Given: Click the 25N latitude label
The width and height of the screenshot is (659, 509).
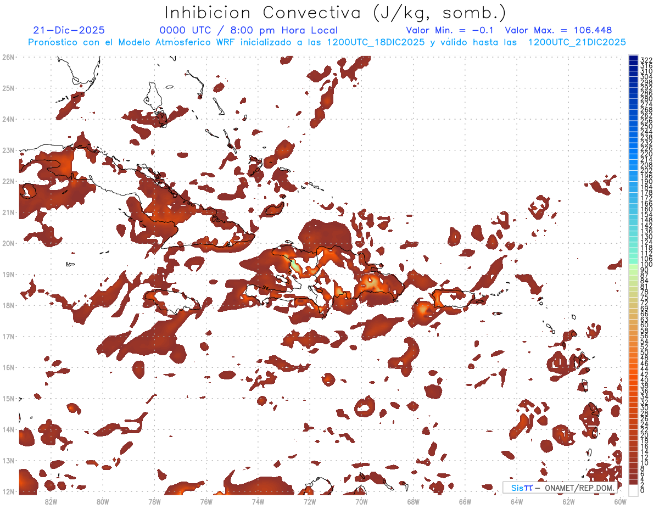Looking at the screenshot, I should pos(8,88).
